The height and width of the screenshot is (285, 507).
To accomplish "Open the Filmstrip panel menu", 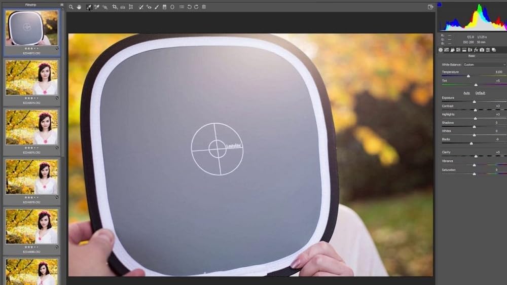I will point(62,4).
